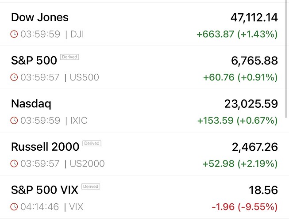Click the S&P 500 price 6,765.88
Viewport: 289px width, 221px height.
tap(258, 61)
